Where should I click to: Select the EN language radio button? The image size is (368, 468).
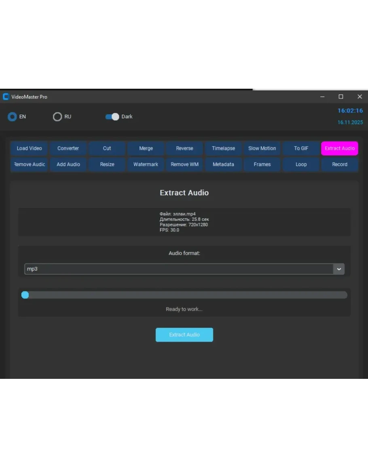click(13, 117)
